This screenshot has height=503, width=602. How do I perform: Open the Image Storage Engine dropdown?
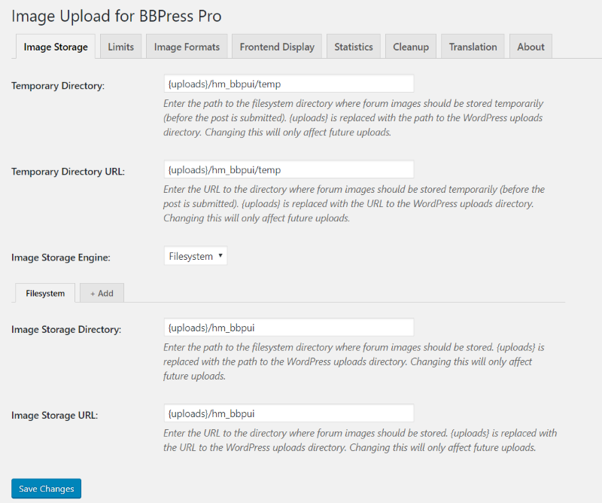(x=196, y=256)
